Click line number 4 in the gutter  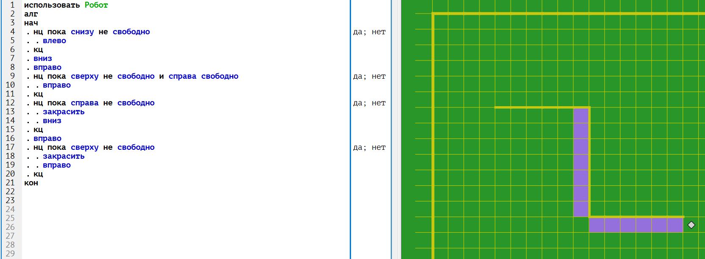click(12, 32)
